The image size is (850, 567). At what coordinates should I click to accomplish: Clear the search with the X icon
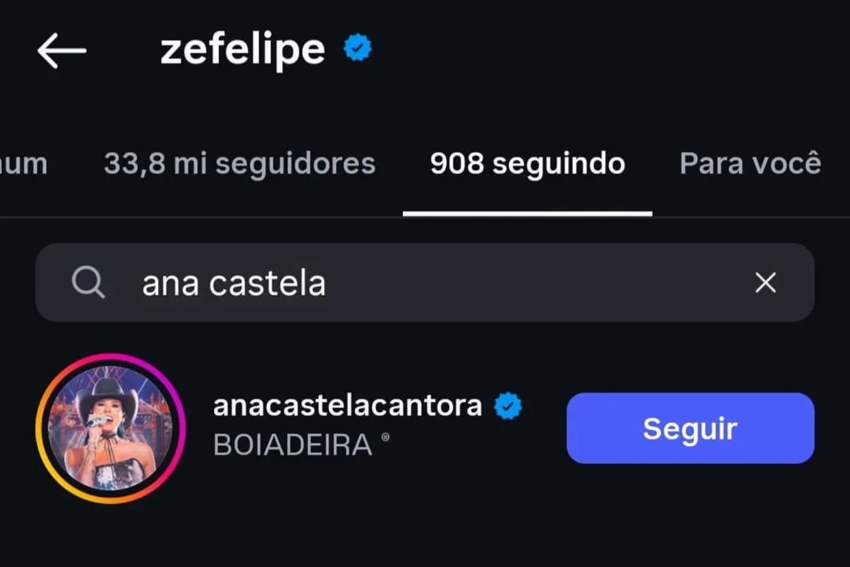pos(766,283)
